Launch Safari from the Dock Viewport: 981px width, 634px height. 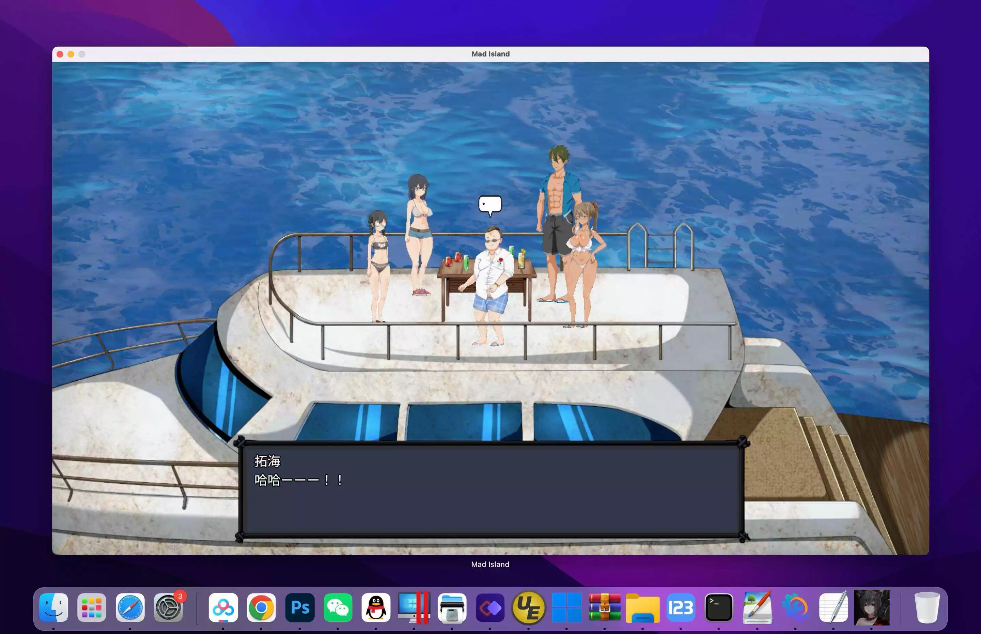point(130,608)
